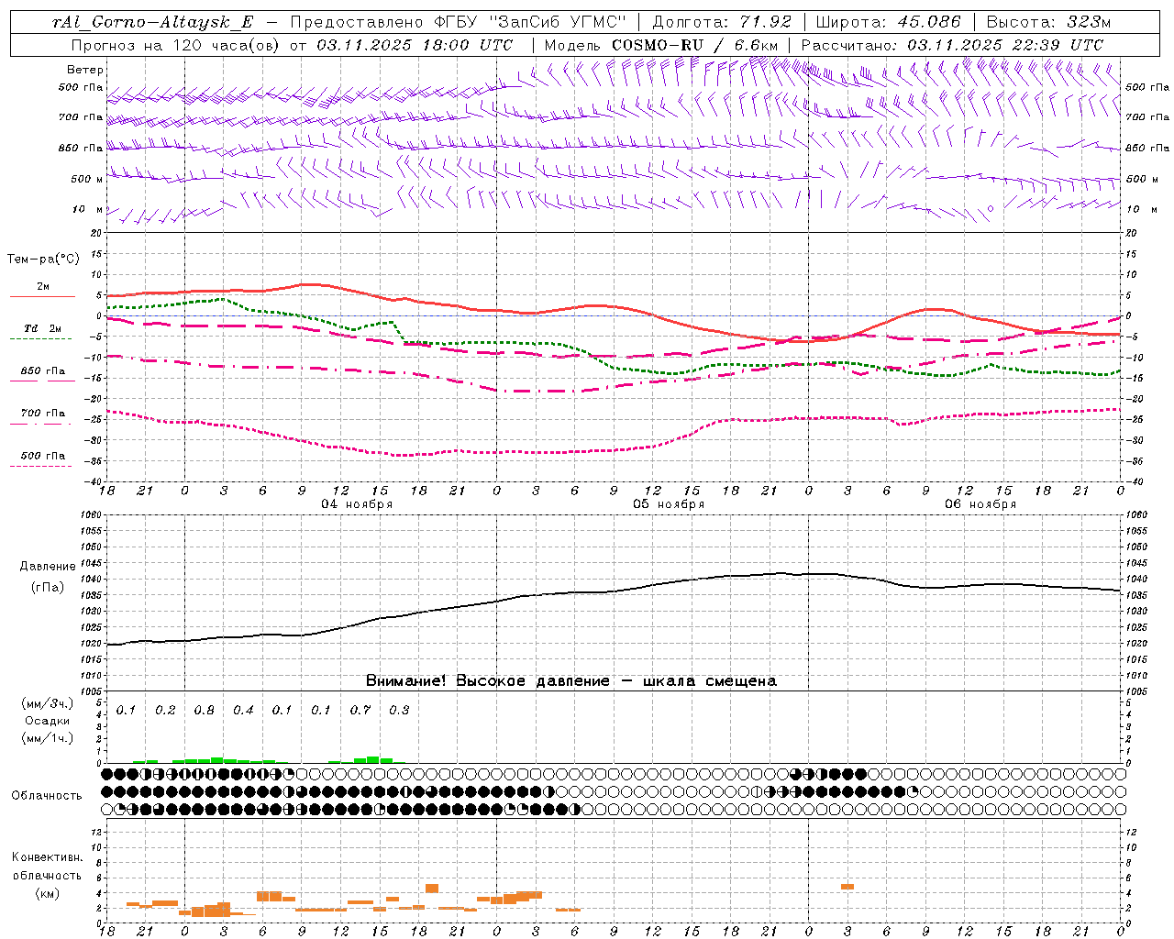Click the dotted line sample under the 500 гПа legend
The image size is (1174, 939).
click(40, 466)
